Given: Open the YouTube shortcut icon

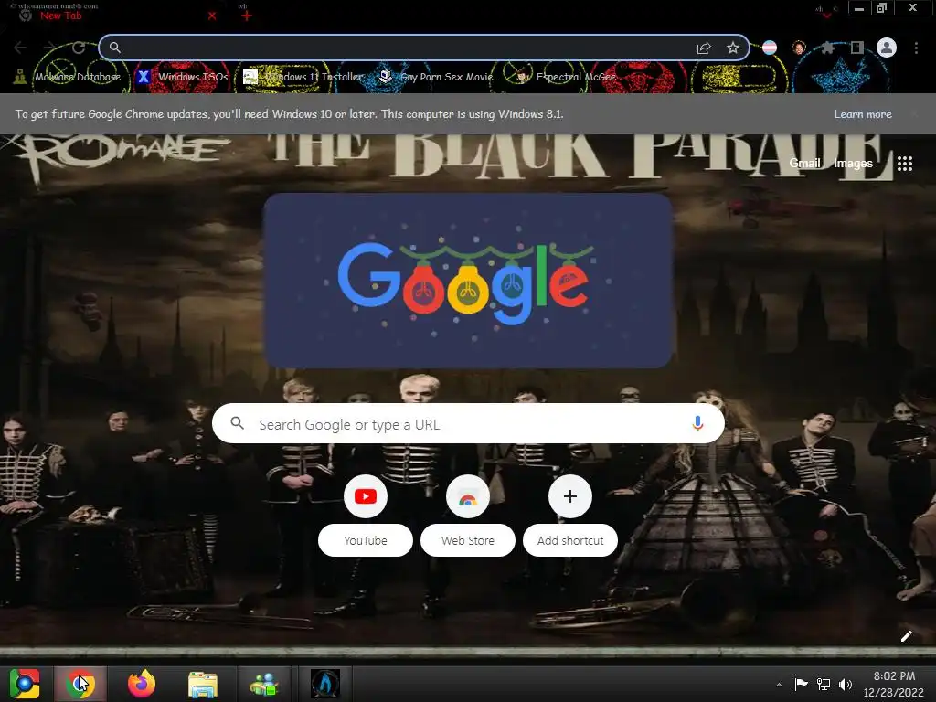Looking at the screenshot, I should (366, 496).
